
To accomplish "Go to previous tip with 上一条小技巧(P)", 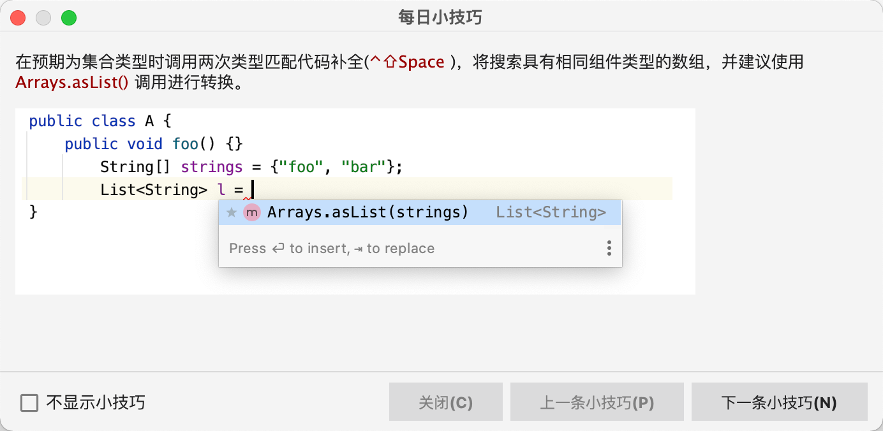I will click(597, 402).
